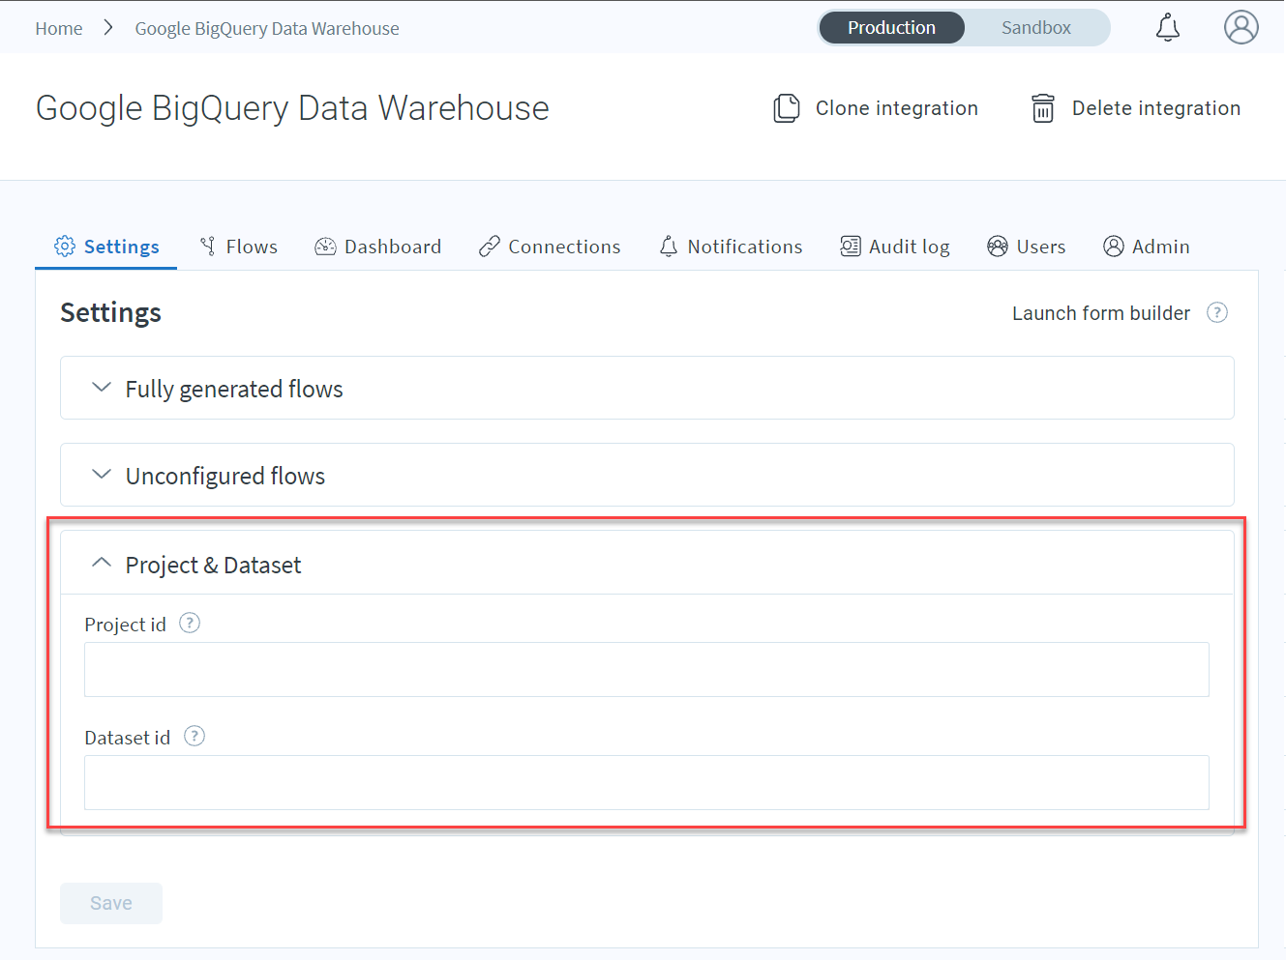Open the Audit log tab

coord(895,247)
